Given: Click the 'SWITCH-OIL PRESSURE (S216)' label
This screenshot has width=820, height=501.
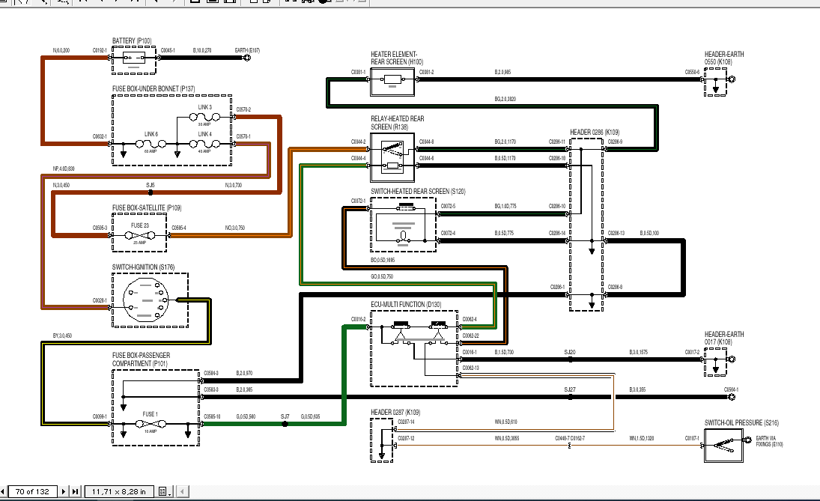Looking at the screenshot, I should pos(741,422).
